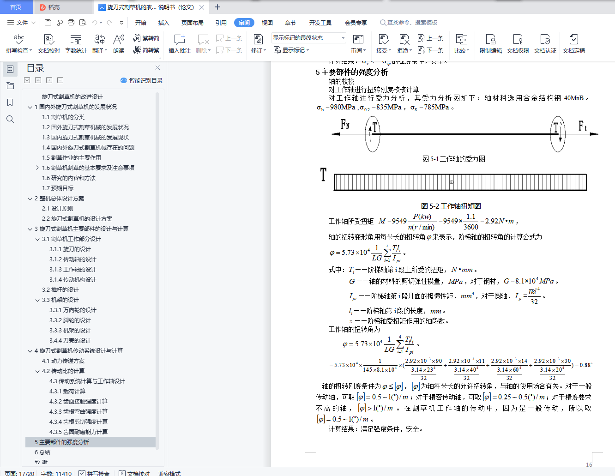Convert text with 简转繁
This screenshot has width=615, height=476.
coord(146,50)
